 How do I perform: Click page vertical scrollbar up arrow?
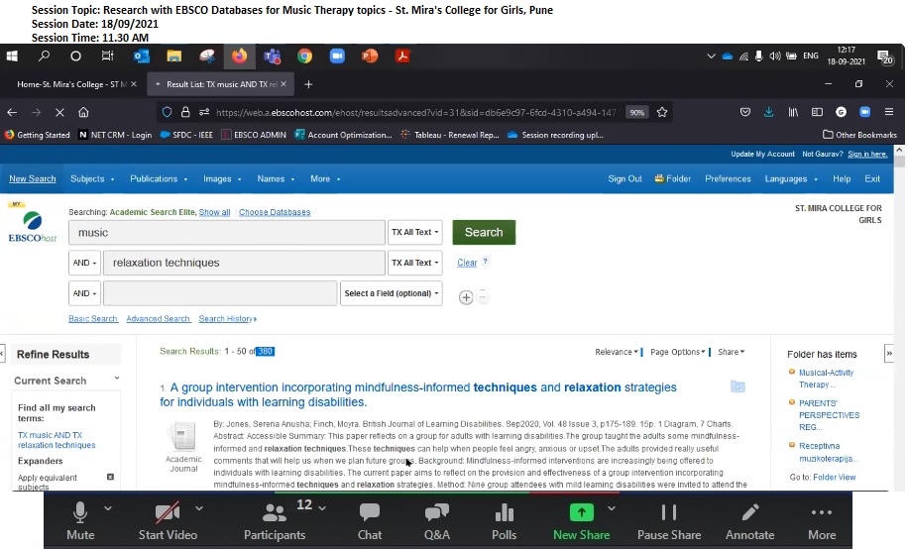pos(899,150)
